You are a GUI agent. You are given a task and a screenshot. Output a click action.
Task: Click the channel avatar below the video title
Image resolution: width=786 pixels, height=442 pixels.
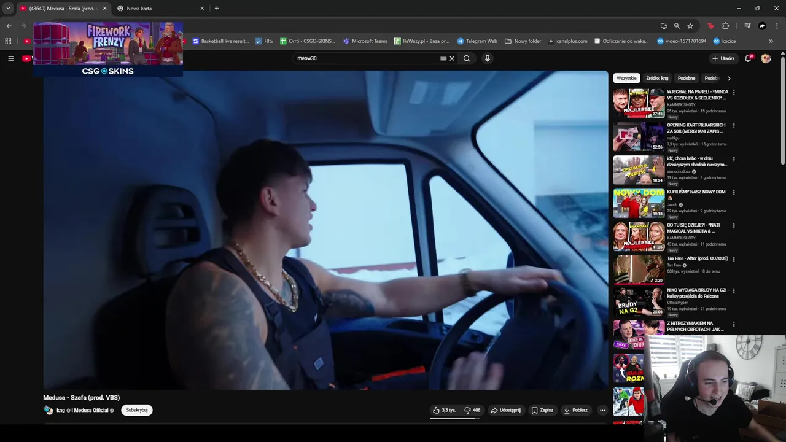(48, 410)
